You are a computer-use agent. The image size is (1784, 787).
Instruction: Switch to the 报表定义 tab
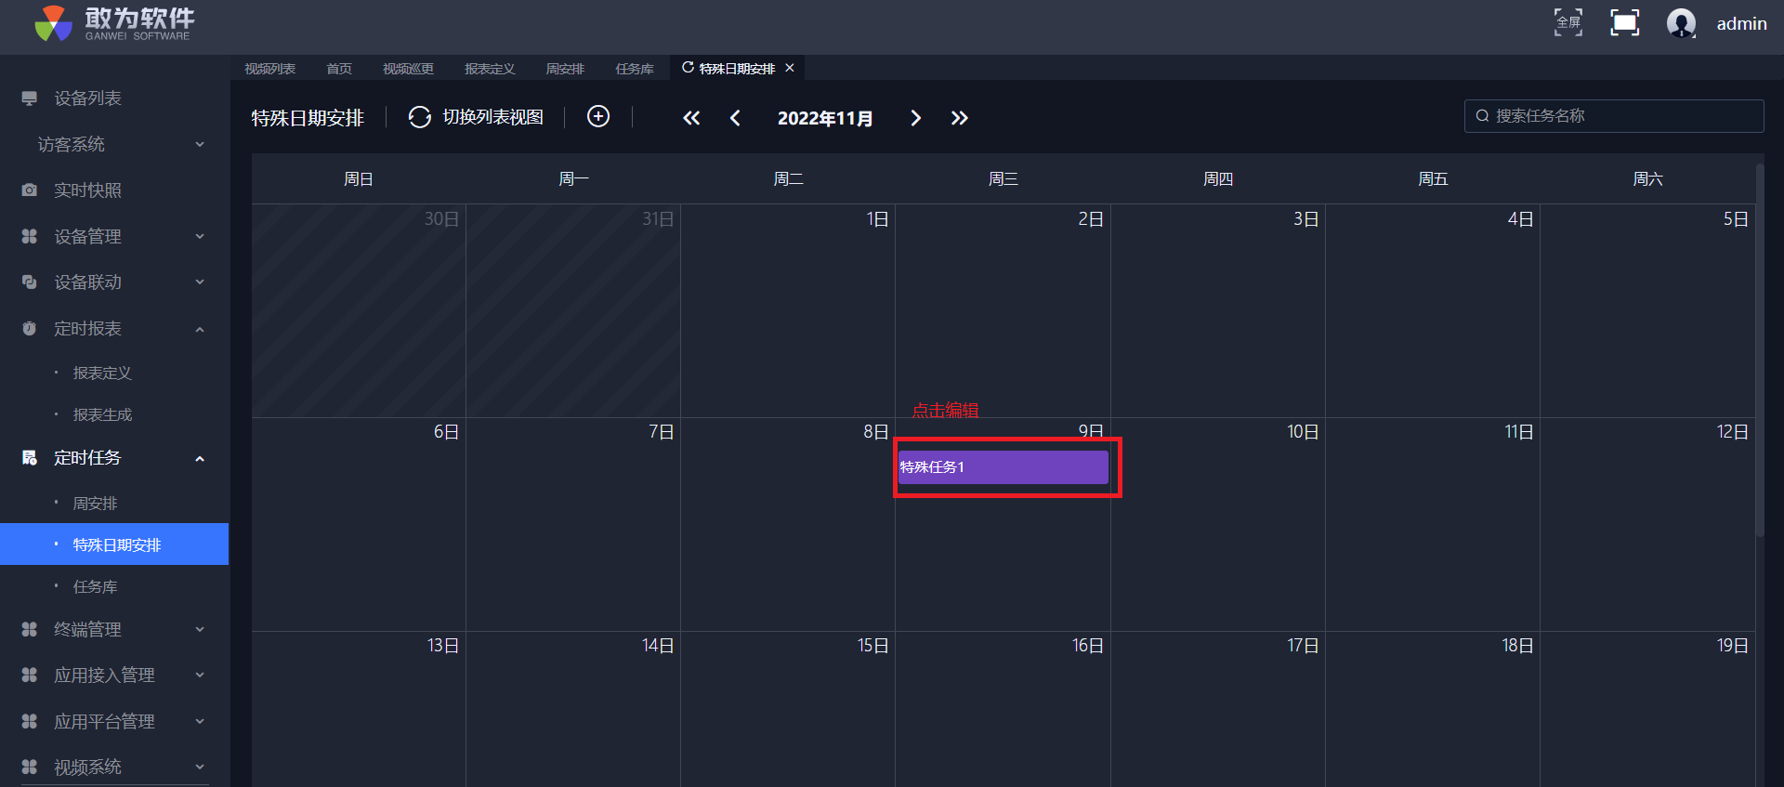pos(490,69)
